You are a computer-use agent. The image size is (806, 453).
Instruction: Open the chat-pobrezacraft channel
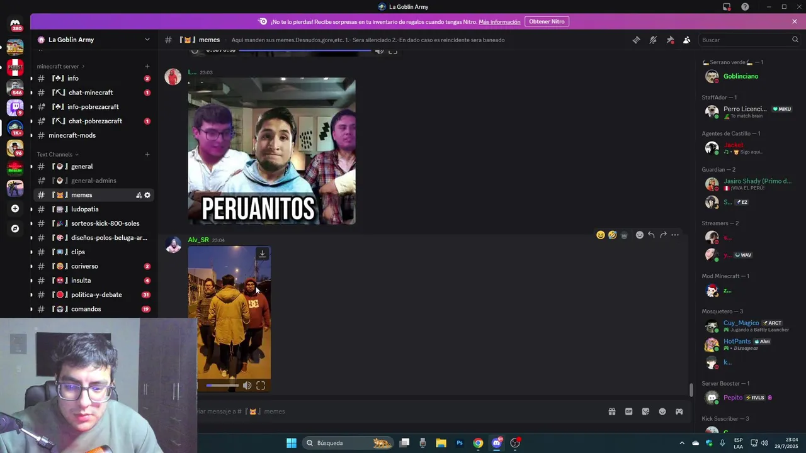pos(93,121)
